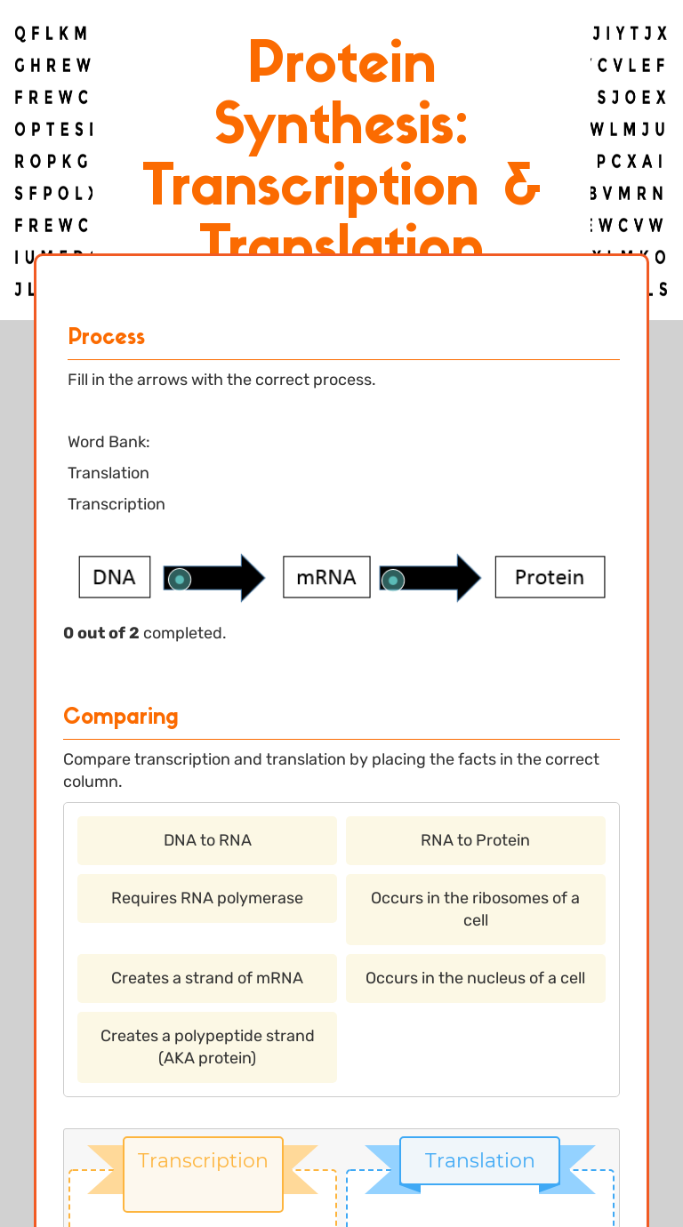Click the Protein box in the process diagram
The width and height of the screenshot is (683, 1227).
click(x=549, y=576)
